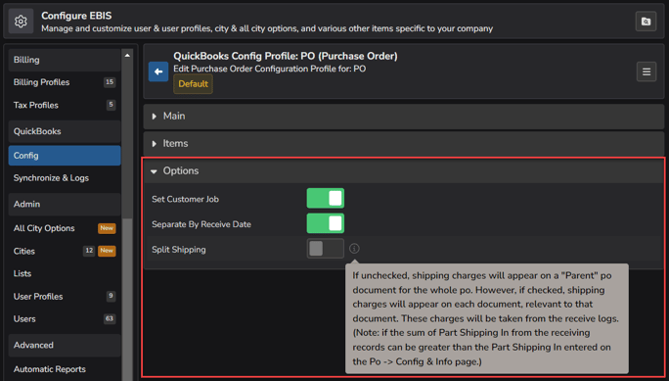Click the QuickBooks Config Profile title
The image size is (669, 381).
(286, 56)
